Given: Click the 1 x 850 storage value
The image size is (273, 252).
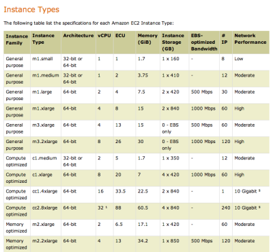Looking at the screenshot, I should [x=171, y=241].
